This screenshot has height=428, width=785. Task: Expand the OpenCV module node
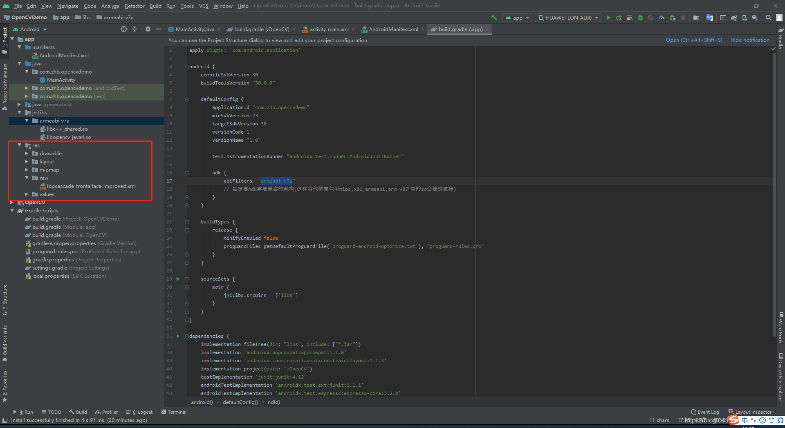coord(12,202)
